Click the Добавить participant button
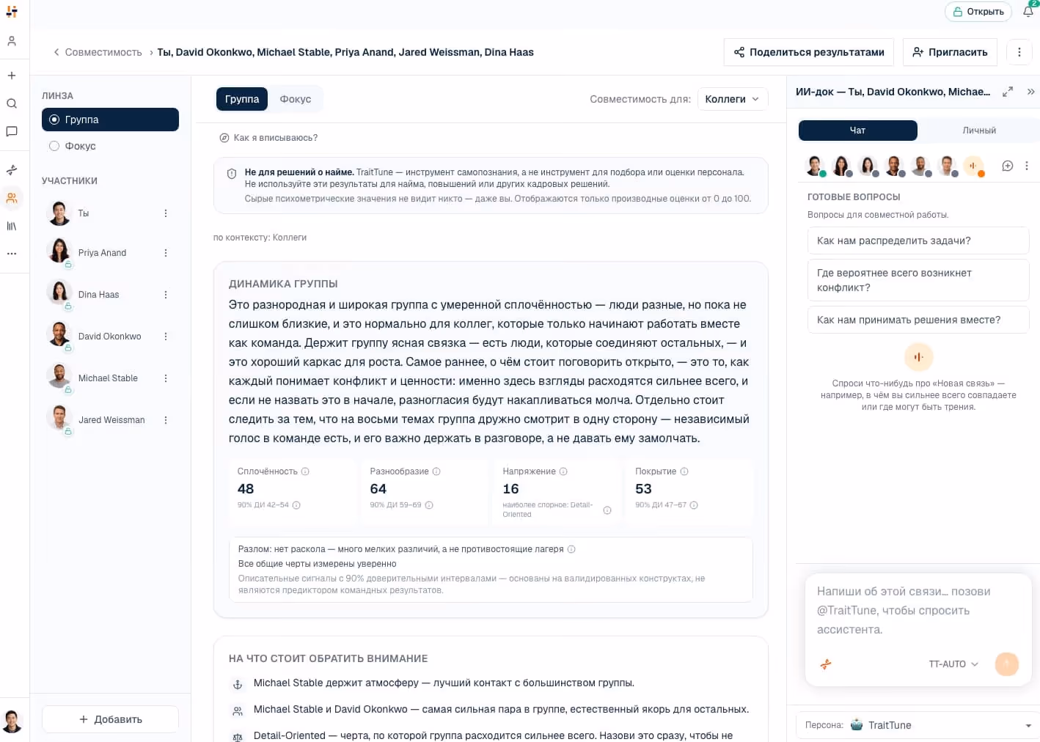 110,719
